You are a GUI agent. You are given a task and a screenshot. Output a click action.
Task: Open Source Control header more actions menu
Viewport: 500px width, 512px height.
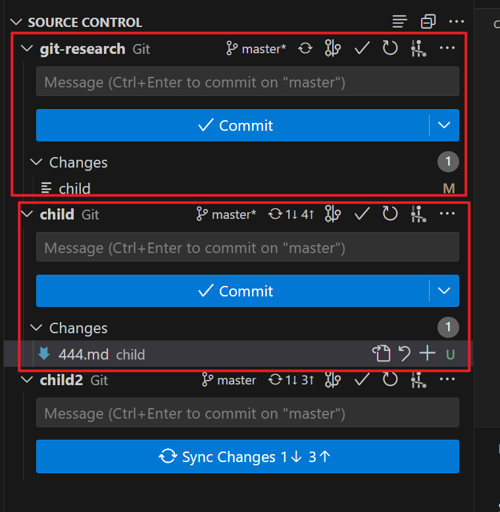(456, 22)
